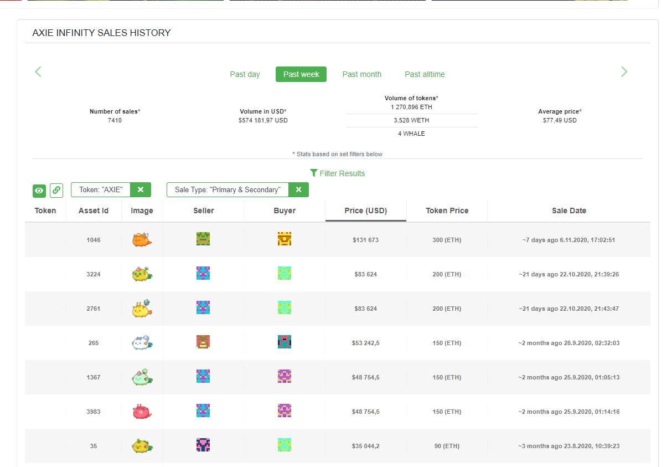
Task: Click the left arrow chevron
Action: pos(38,71)
